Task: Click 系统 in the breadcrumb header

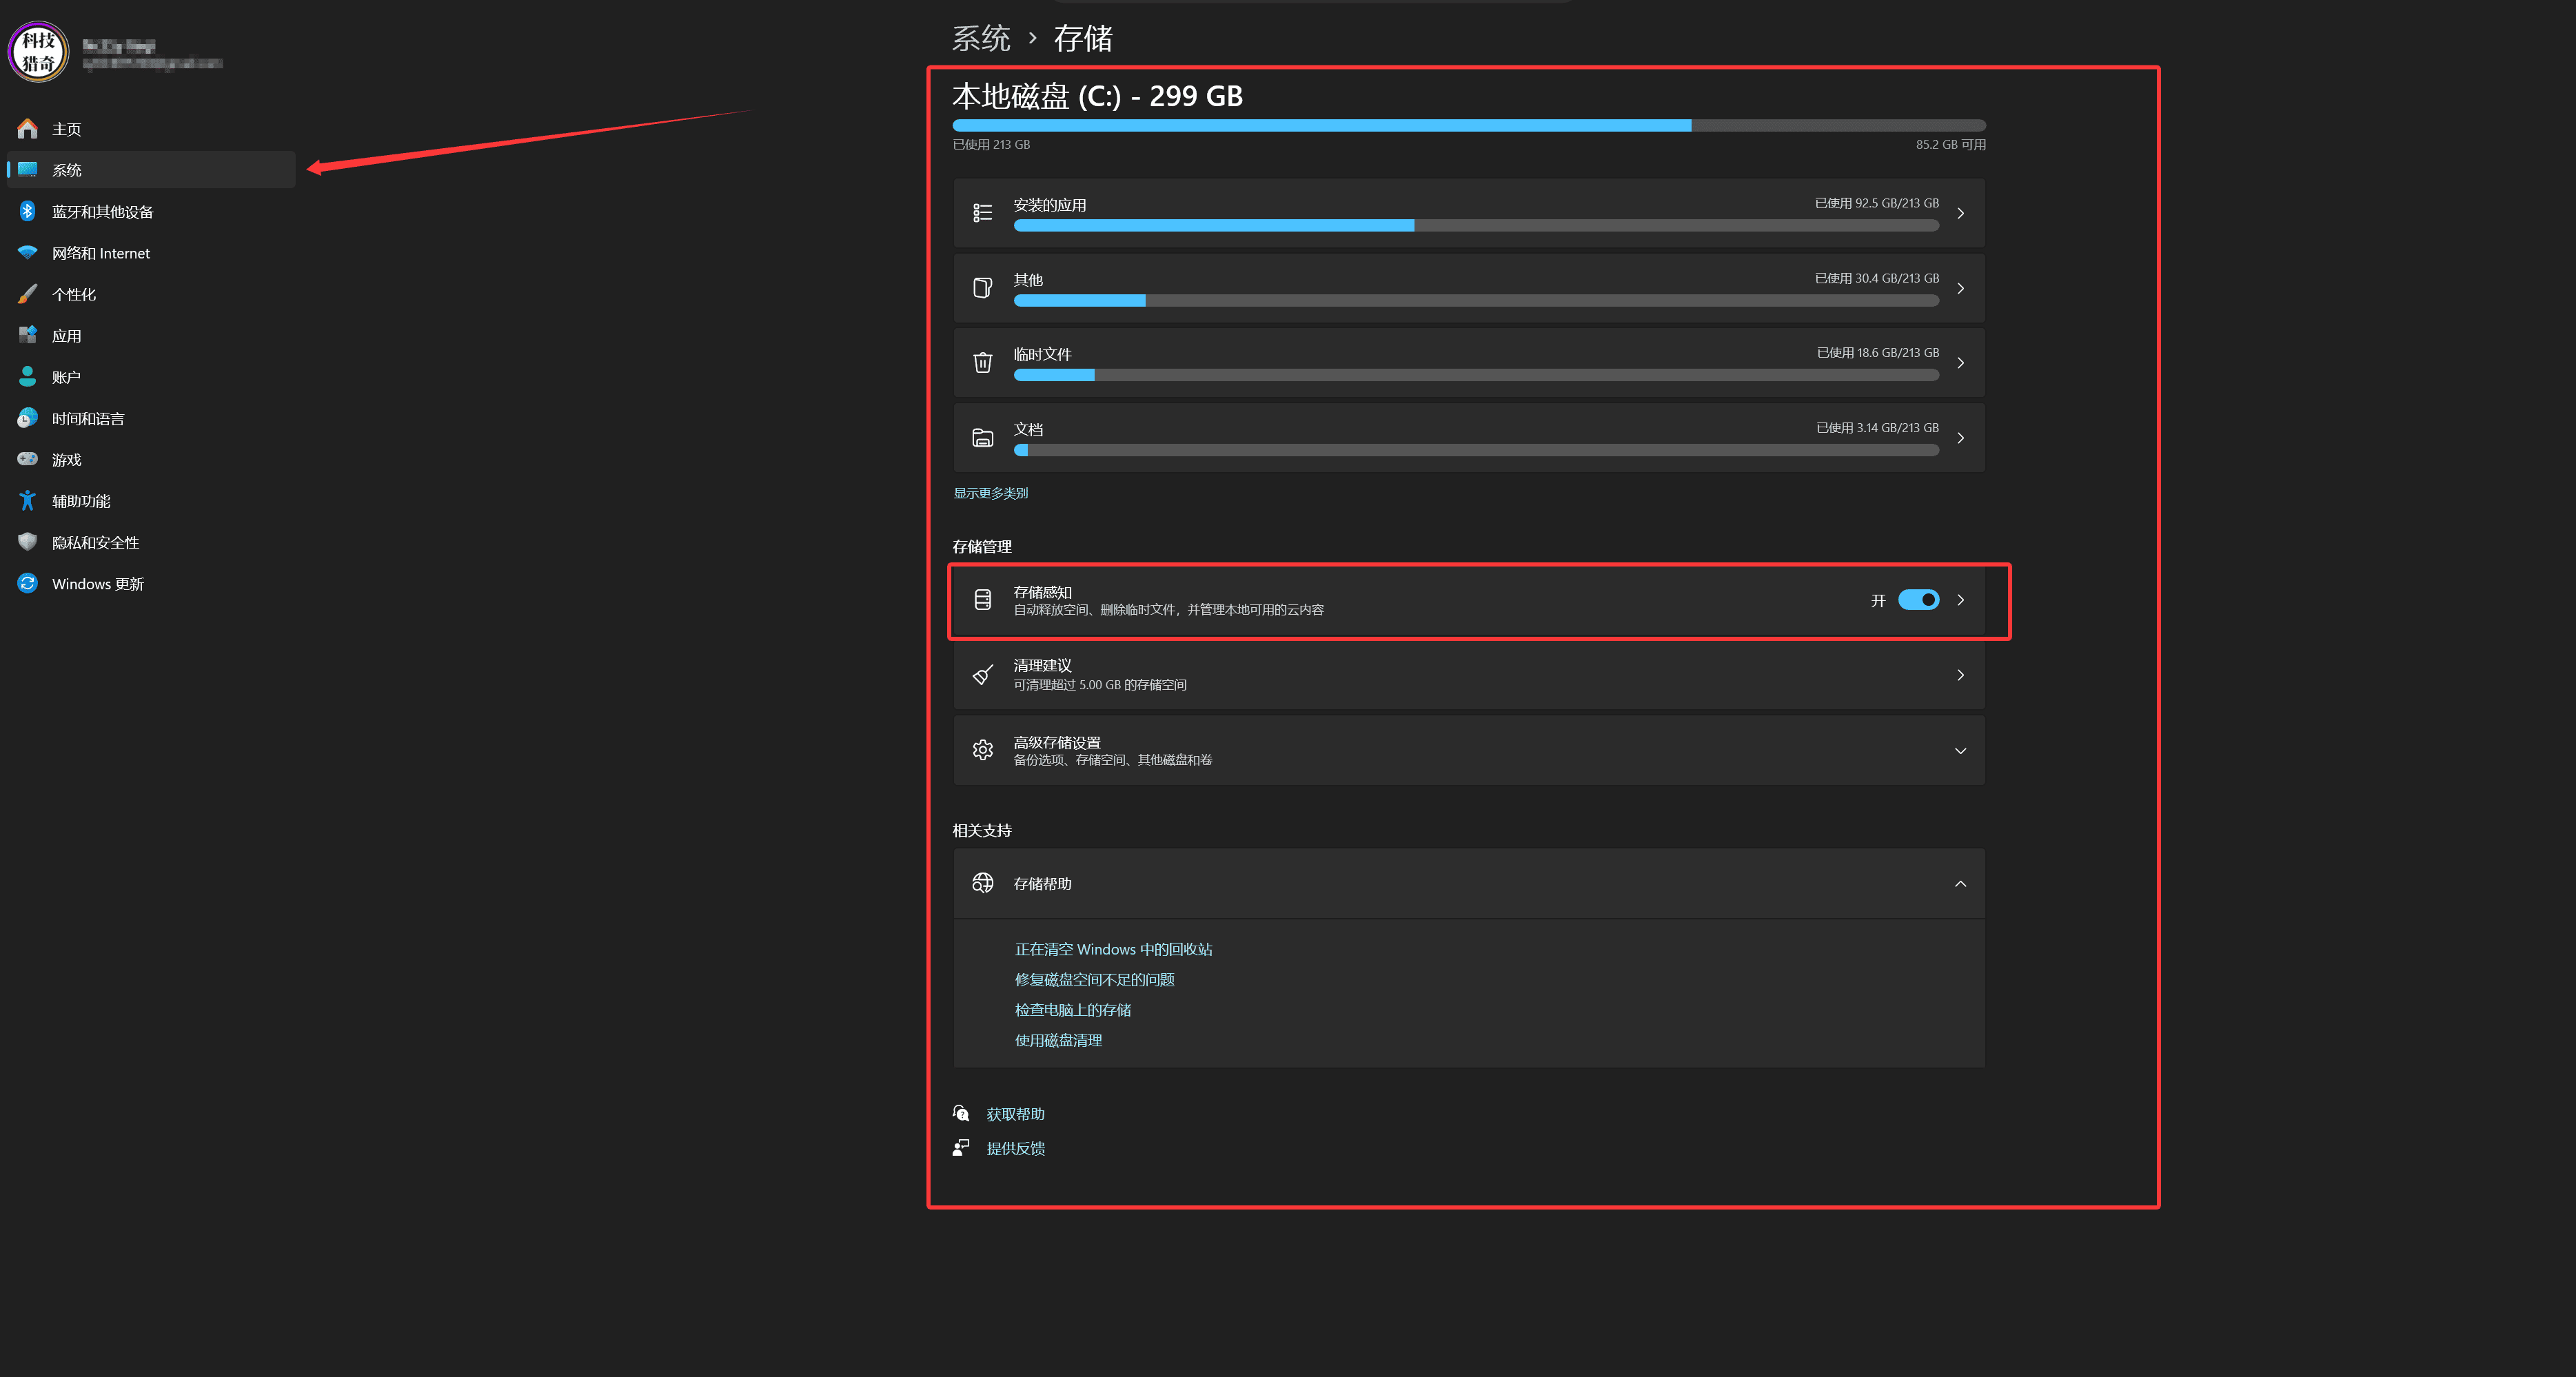Action: click(981, 38)
